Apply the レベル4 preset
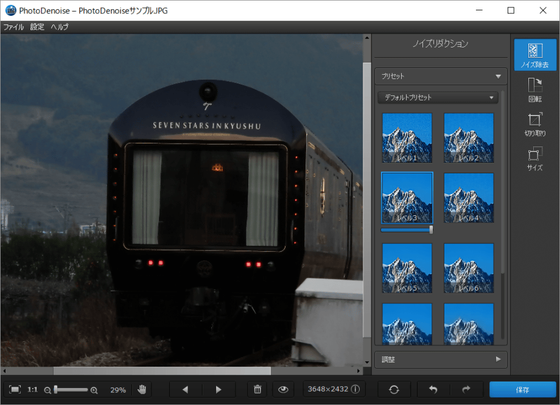560x405 pixels. (x=469, y=198)
